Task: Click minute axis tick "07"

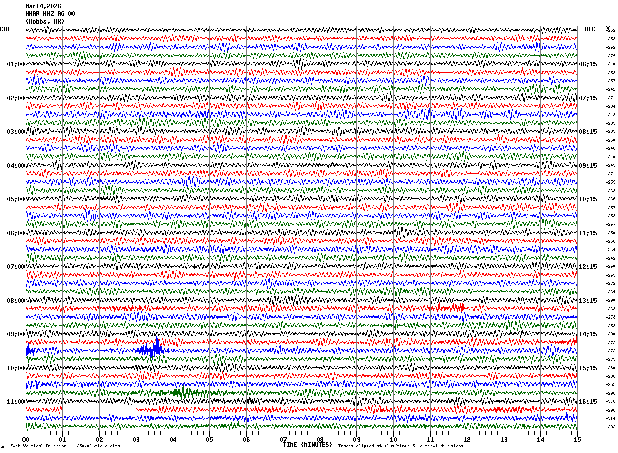Action: pos(283,439)
